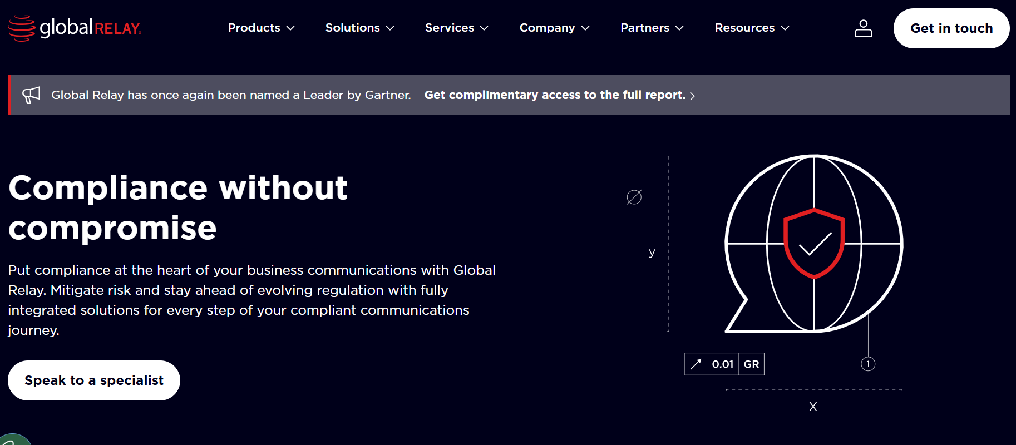Image resolution: width=1016 pixels, height=445 pixels.
Task: Open the Services menu
Action: 450,28
